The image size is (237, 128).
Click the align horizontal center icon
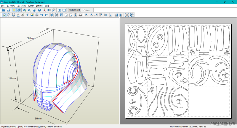click(91, 15)
